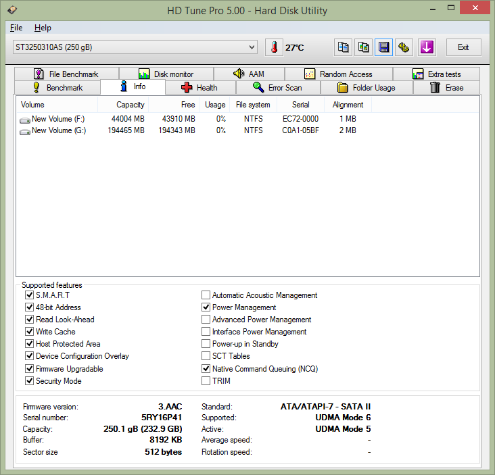495x475 pixels.
Task: Open the File menu
Action: [x=16, y=28]
